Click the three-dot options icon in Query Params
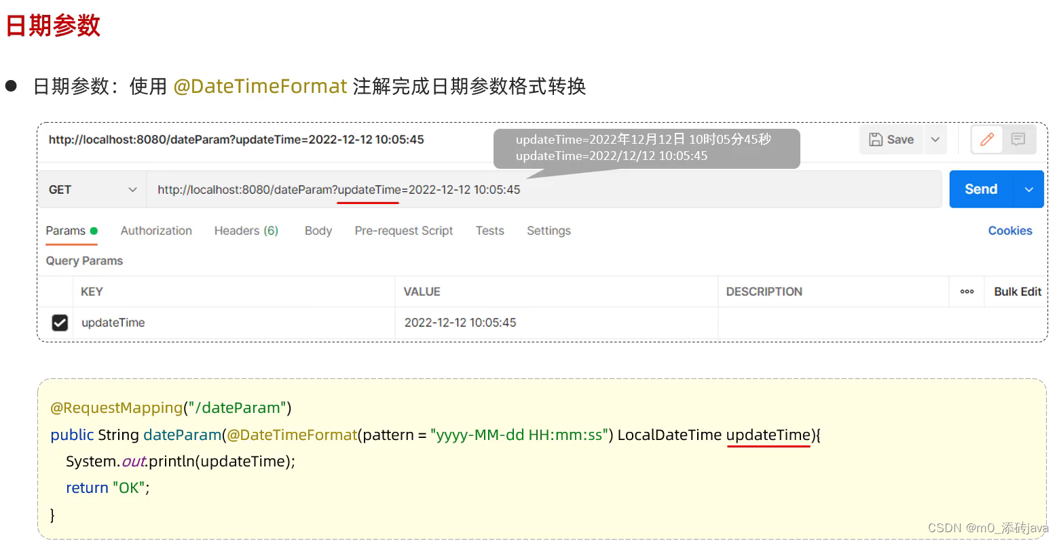Image resolution: width=1059 pixels, height=541 pixels. coord(967,291)
